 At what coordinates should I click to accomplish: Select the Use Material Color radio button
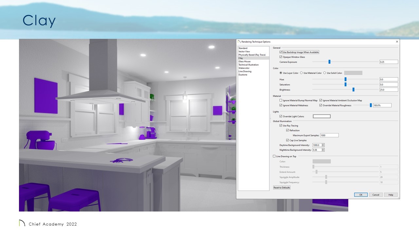click(301, 73)
